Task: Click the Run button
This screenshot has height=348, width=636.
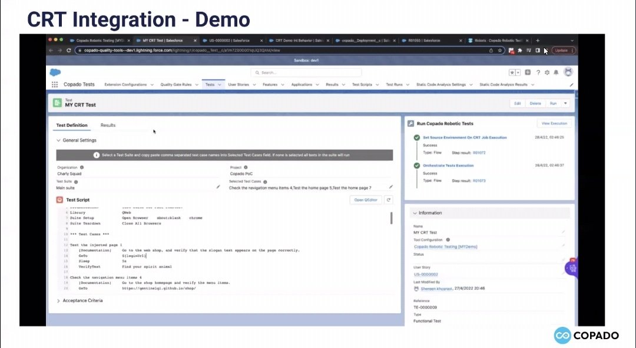Action: pos(553,103)
